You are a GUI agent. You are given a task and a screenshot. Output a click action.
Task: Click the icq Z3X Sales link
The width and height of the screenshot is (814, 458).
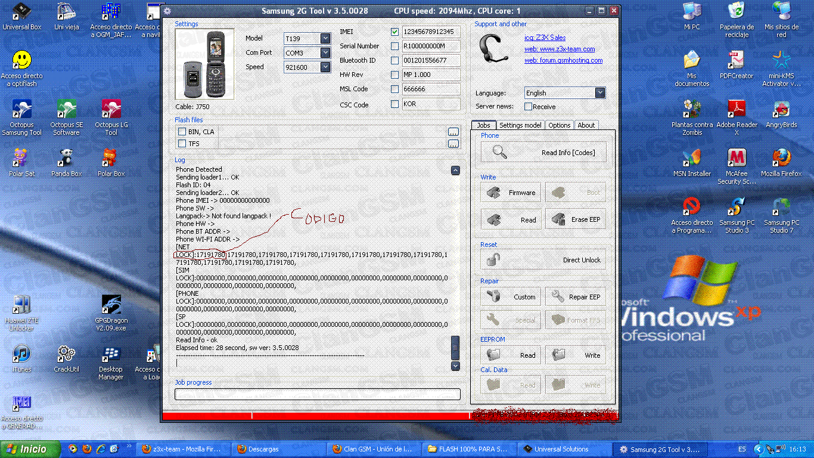[545, 38]
